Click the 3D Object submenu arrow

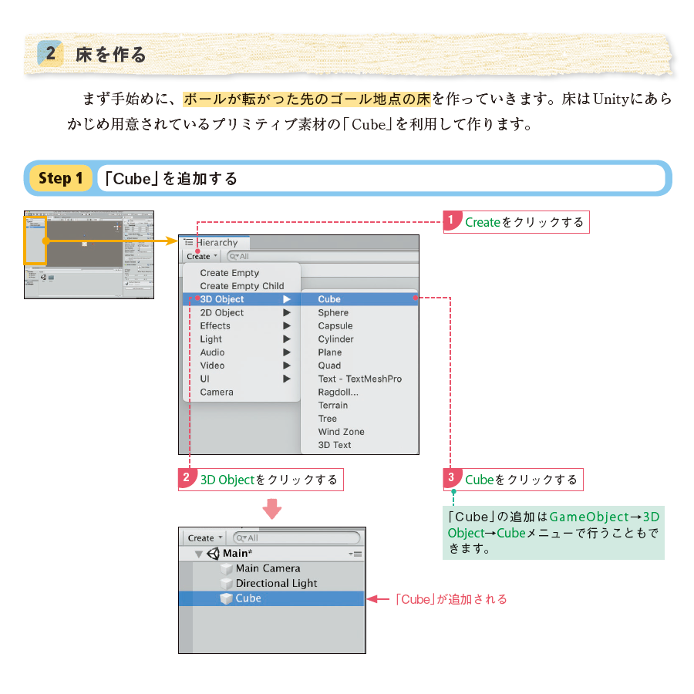[x=287, y=299]
